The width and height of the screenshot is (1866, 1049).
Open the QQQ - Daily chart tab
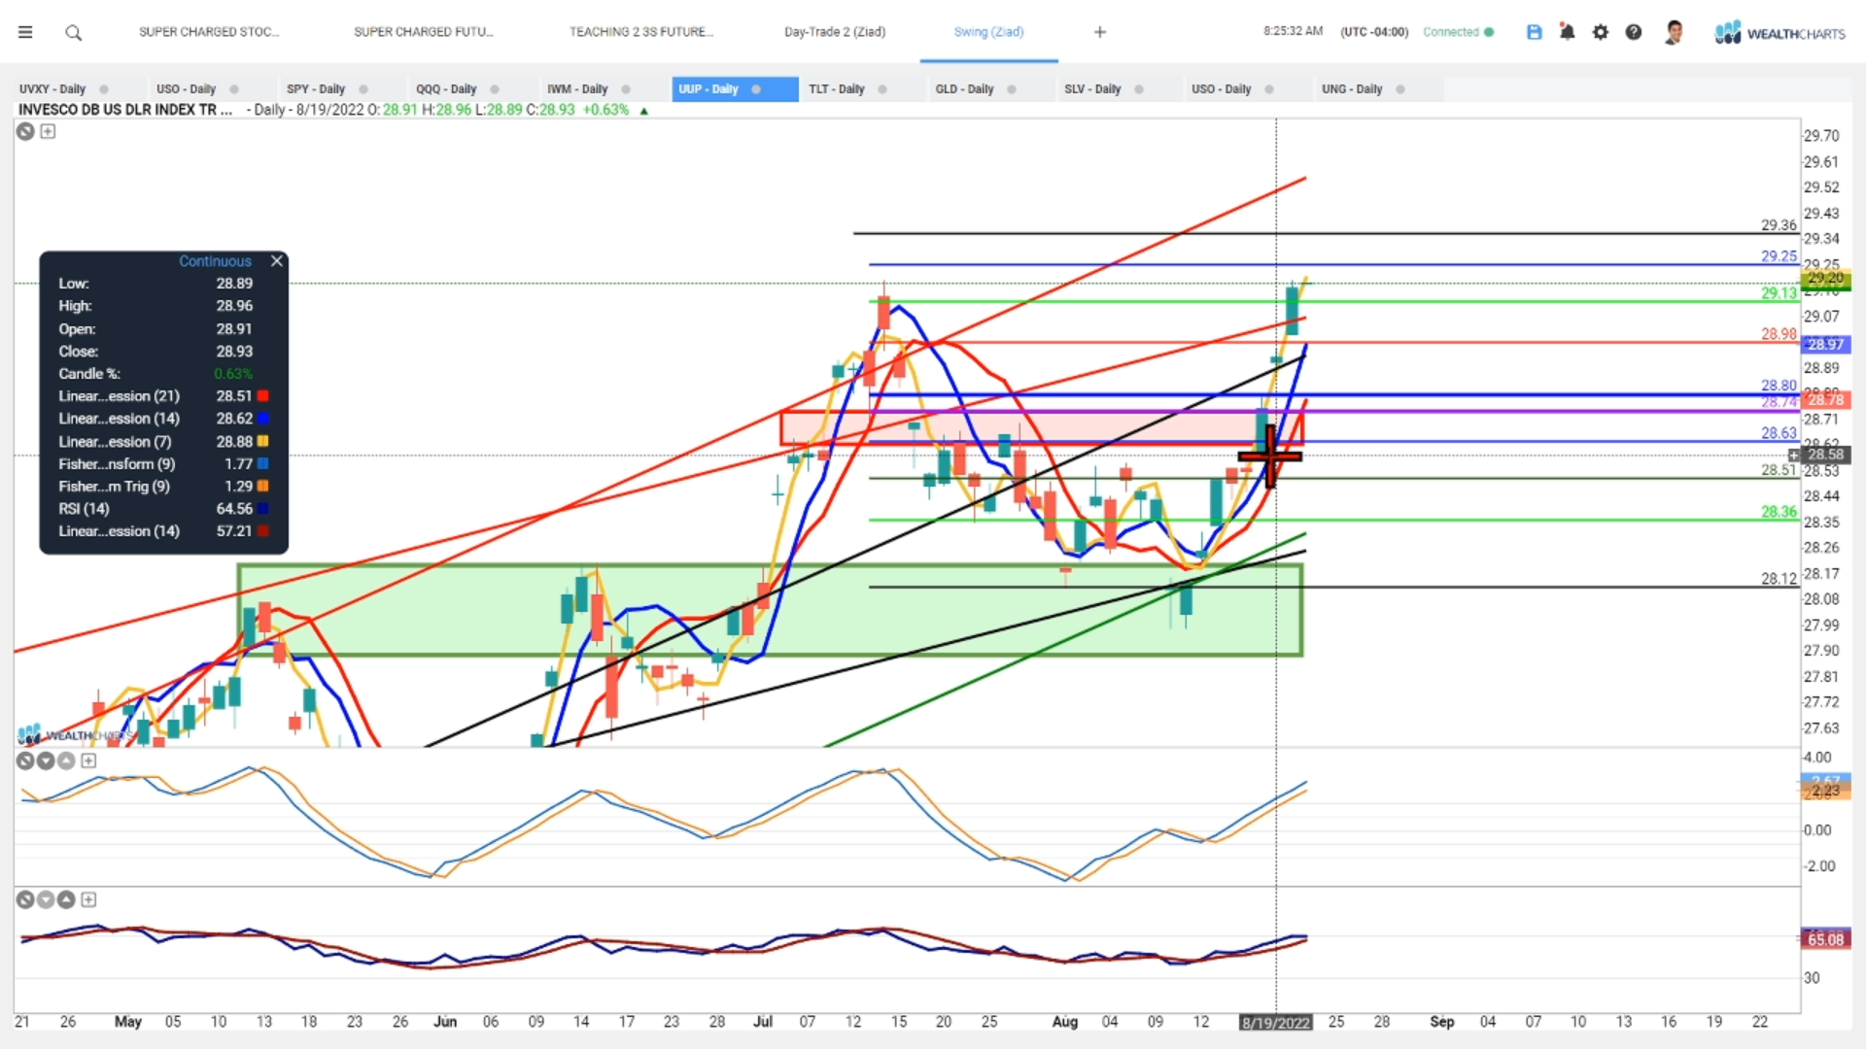(446, 89)
